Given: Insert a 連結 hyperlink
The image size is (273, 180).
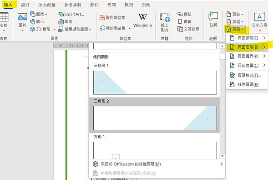Looking at the screenshot, I should (x=184, y=14).
